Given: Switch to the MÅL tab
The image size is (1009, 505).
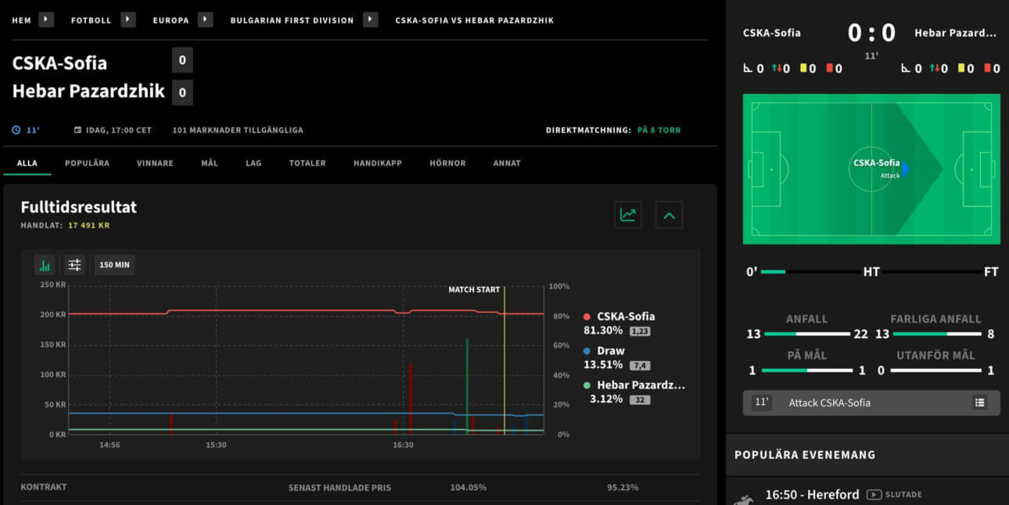Looking at the screenshot, I should pyautogui.click(x=210, y=163).
